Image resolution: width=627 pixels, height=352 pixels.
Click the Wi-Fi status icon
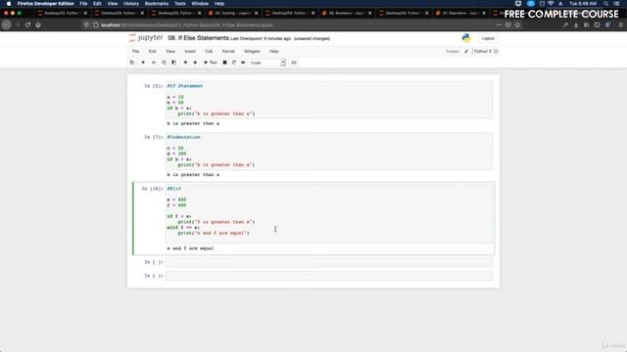coord(551,4)
